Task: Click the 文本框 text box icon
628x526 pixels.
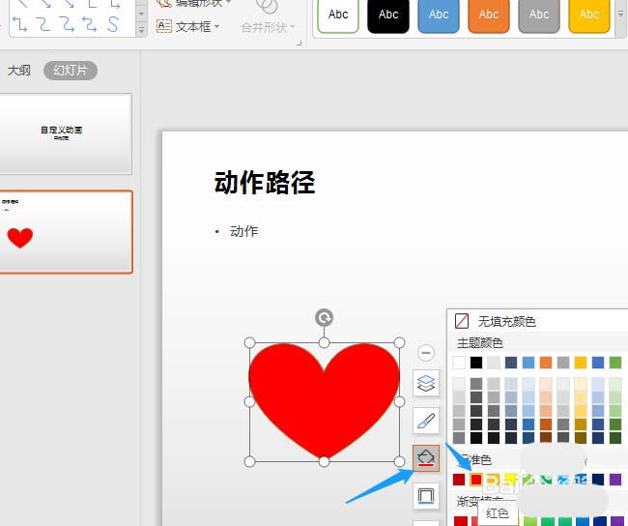Action: (x=164, y=26)
